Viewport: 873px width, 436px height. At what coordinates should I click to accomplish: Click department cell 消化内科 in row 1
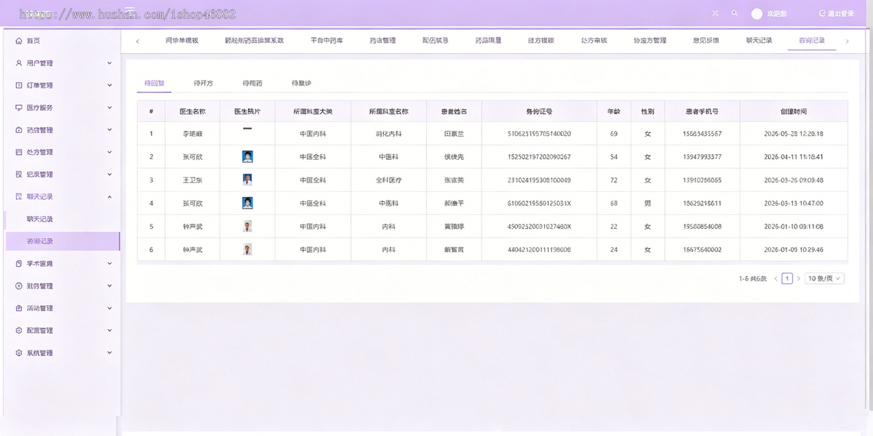(388, 134)
